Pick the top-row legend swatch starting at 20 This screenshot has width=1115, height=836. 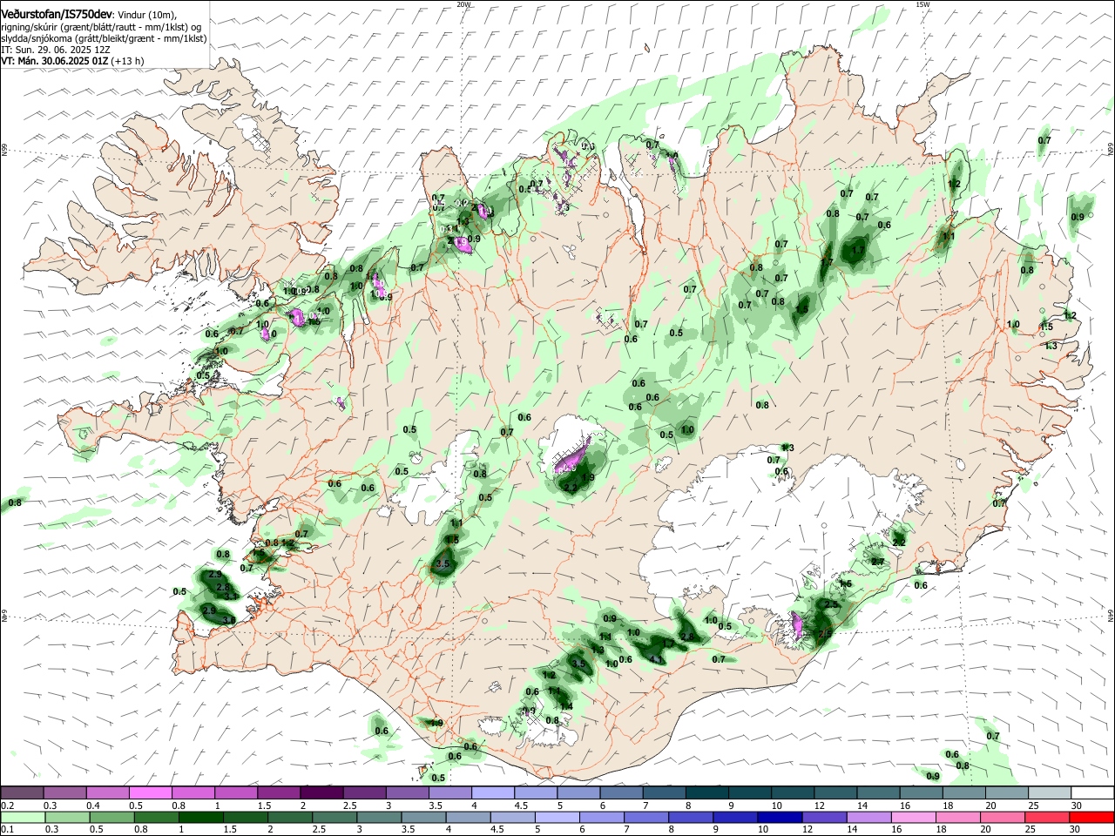pos(1007,792)
